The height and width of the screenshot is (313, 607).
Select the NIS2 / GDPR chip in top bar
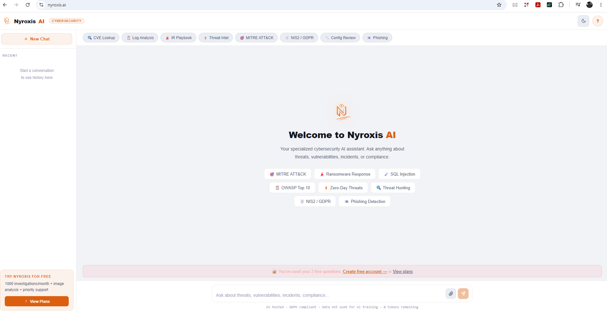299,38
